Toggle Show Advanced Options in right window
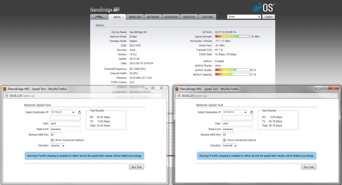 tap(224, 140)
